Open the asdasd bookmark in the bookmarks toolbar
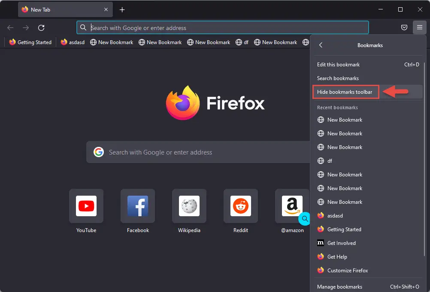The width and height of the screenshot is (430, 292). click(73, 42)
